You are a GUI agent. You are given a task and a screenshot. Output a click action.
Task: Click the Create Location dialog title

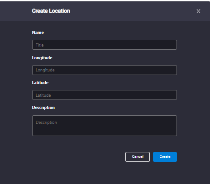(51, 11)
